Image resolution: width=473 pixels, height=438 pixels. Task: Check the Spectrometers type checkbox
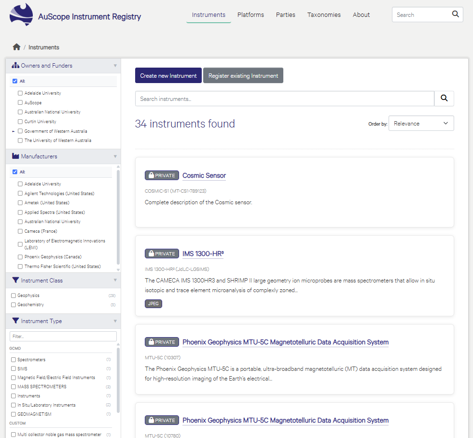click(x=14, y=359)
